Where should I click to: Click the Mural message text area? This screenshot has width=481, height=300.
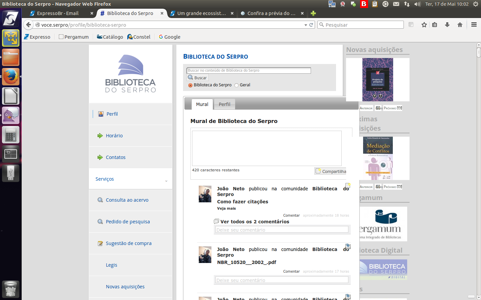click(x=267, y=148)
